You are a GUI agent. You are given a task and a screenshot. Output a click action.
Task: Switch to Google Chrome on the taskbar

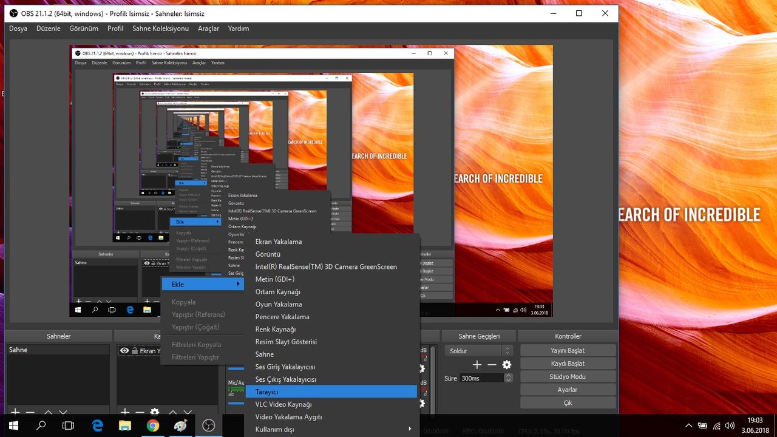click(x=152, y=425)
